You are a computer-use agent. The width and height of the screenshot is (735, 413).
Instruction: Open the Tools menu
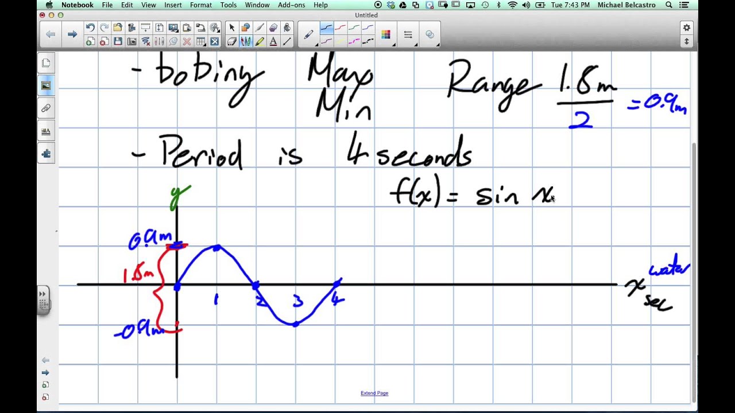coord(228,5)
